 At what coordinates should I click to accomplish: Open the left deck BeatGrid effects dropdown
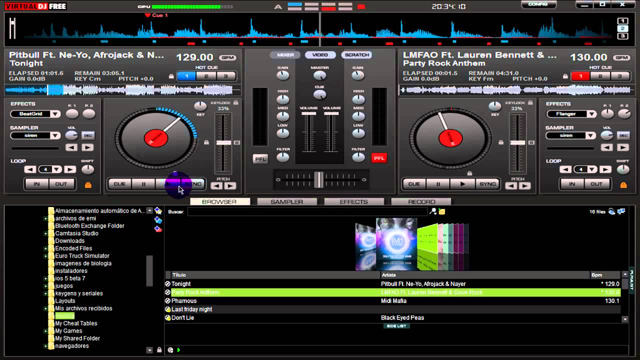click(55, 114)
